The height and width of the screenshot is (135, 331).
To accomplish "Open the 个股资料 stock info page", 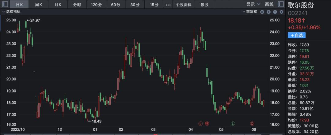I will (184, 5).
